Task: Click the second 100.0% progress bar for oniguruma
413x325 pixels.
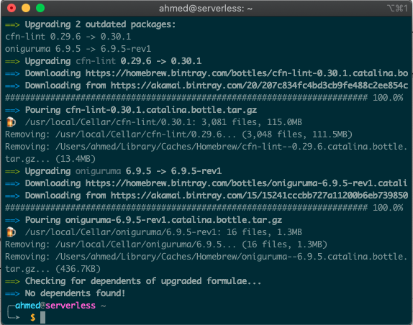Action: pos(204,208)
